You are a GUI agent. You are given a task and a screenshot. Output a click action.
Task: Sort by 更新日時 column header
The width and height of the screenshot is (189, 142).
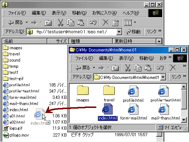coord(134,41)
